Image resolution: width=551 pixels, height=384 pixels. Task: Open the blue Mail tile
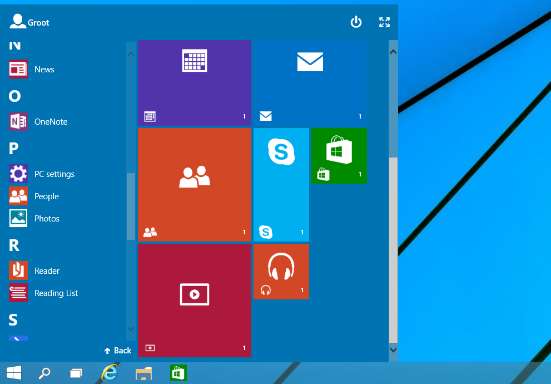[x=310, y=83]
